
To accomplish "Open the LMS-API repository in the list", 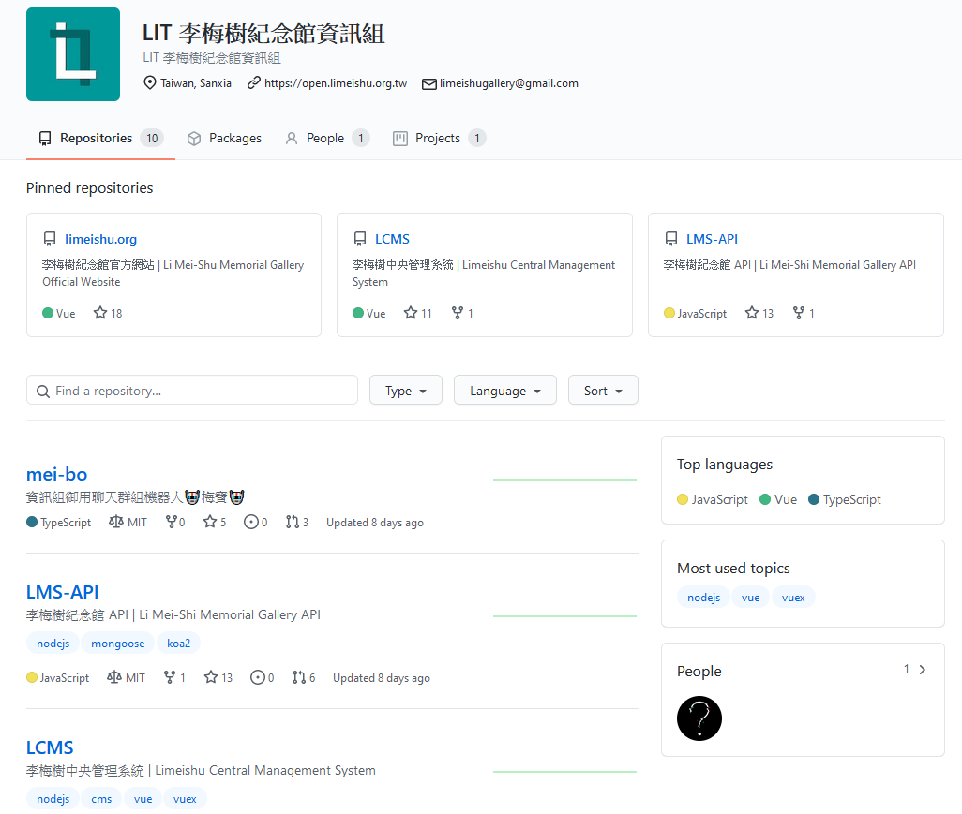I will tap(62, 592).
